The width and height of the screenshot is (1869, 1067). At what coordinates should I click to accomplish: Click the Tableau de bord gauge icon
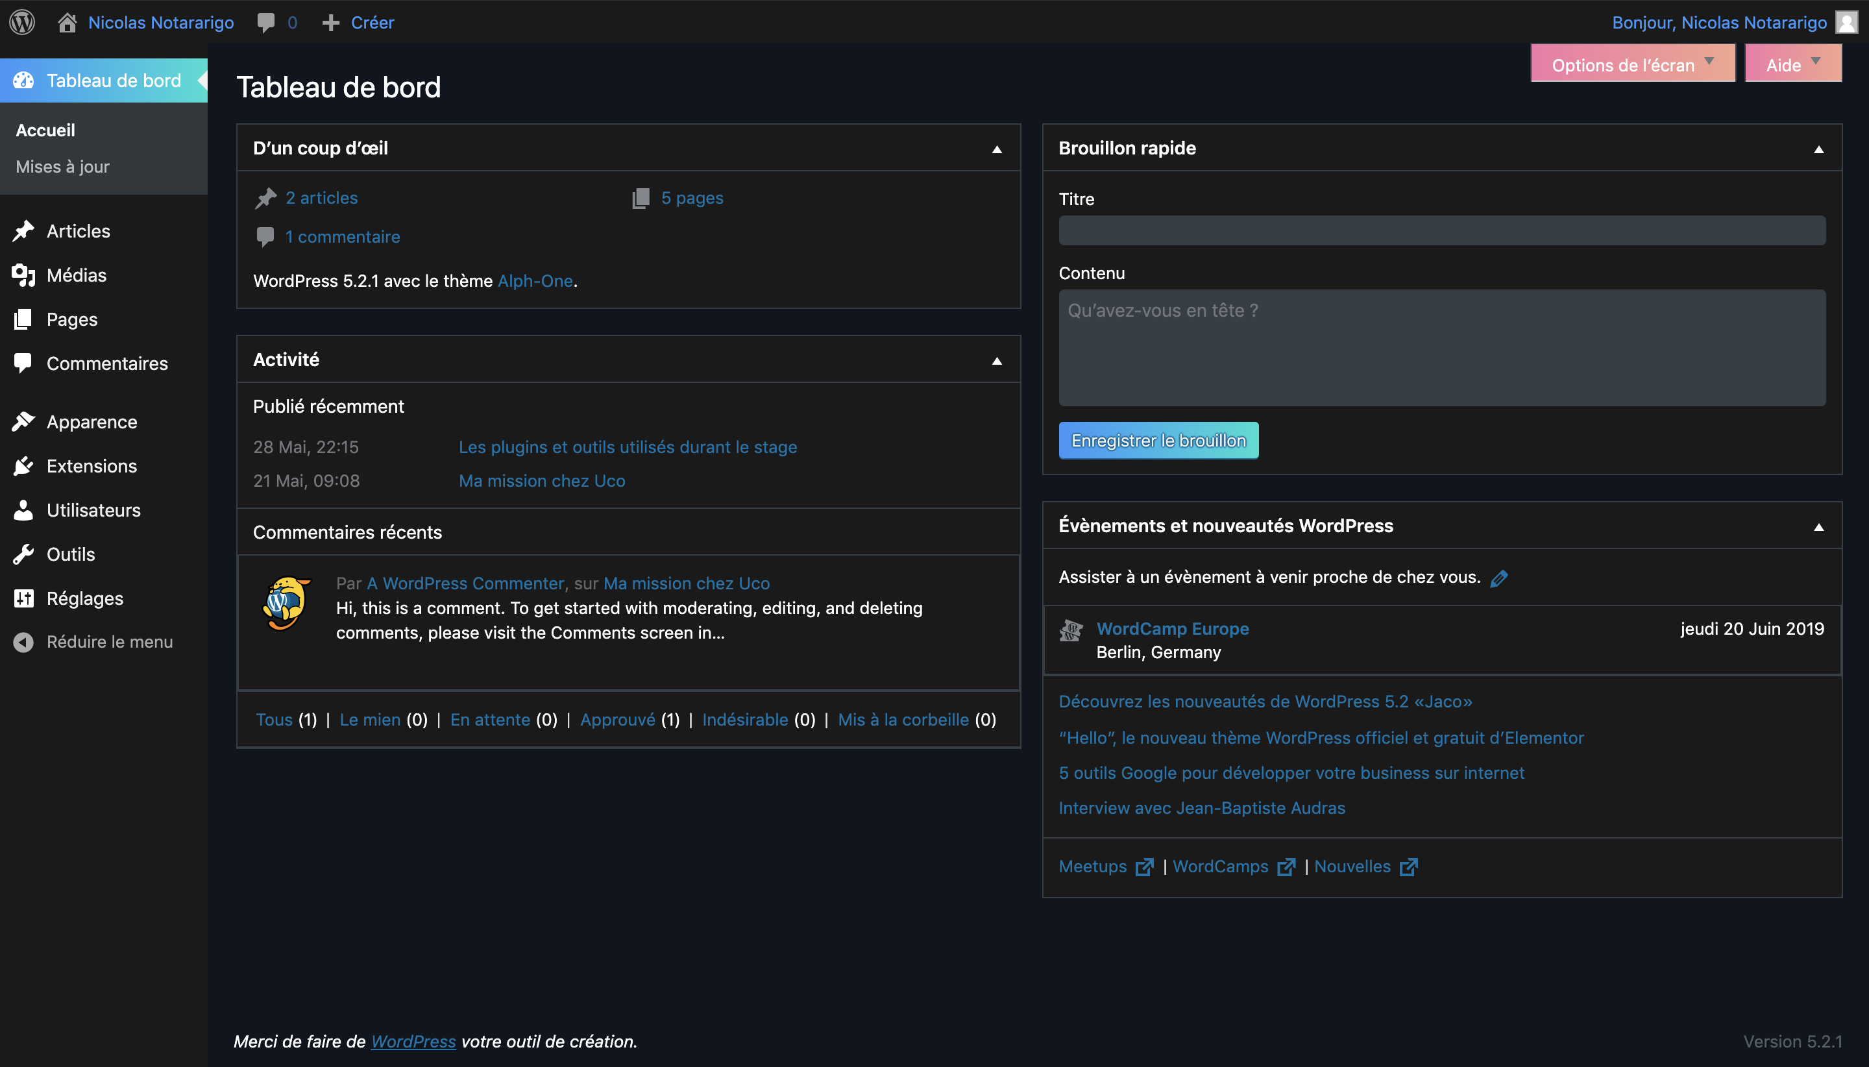pyautogui.click(x=23, y=80)
